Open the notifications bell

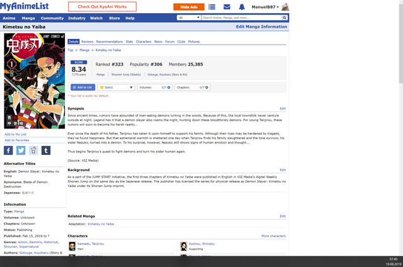242,7
